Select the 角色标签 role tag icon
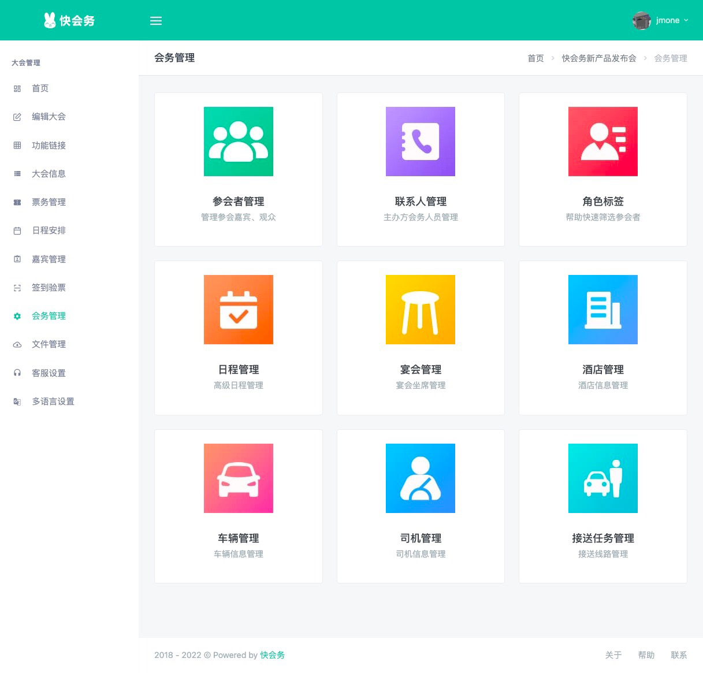 pyautogui.click(x=602, y=141)
